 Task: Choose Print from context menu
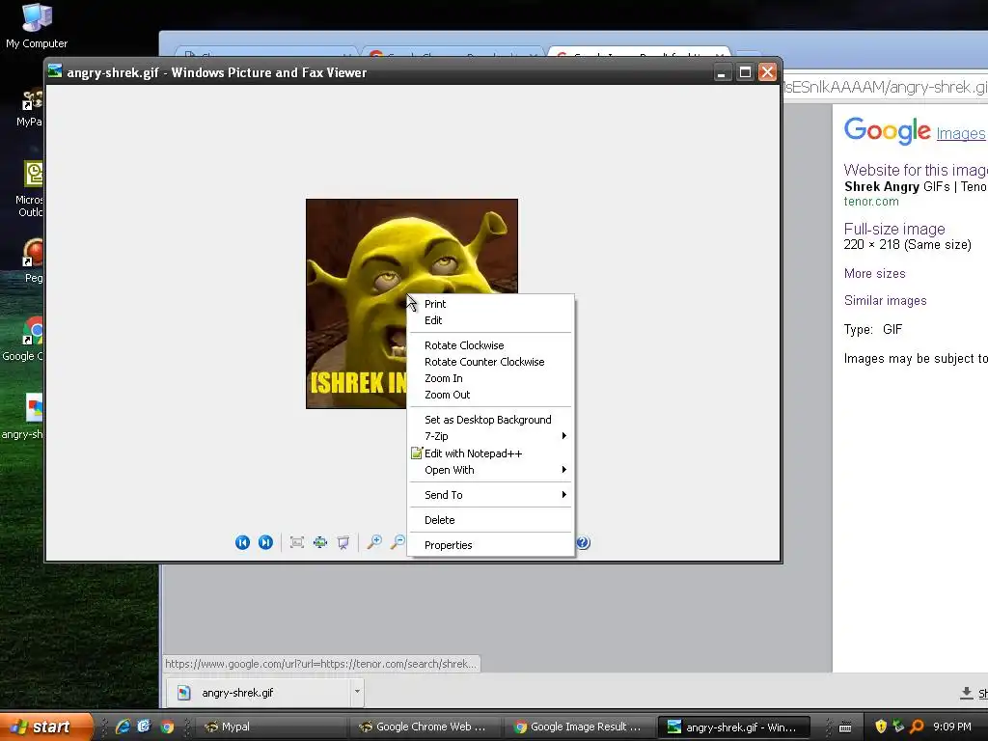tap(491, 304)
